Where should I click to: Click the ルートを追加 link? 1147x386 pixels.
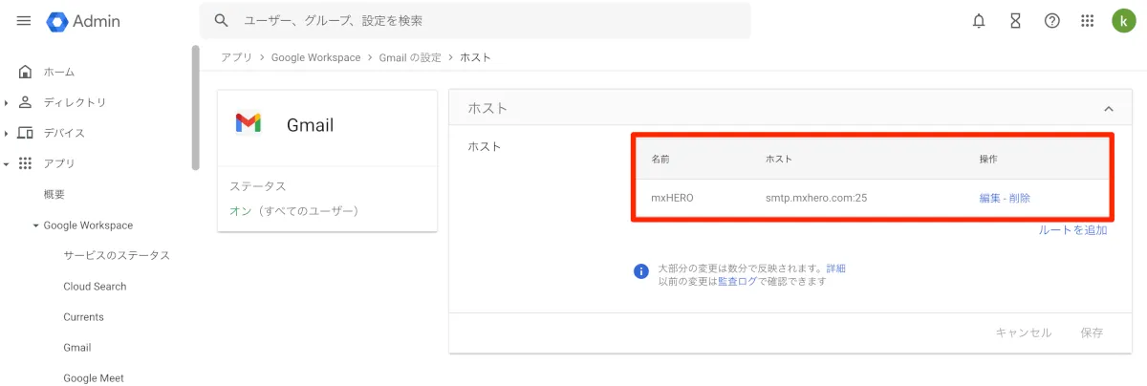click(x=1072, y=230)
